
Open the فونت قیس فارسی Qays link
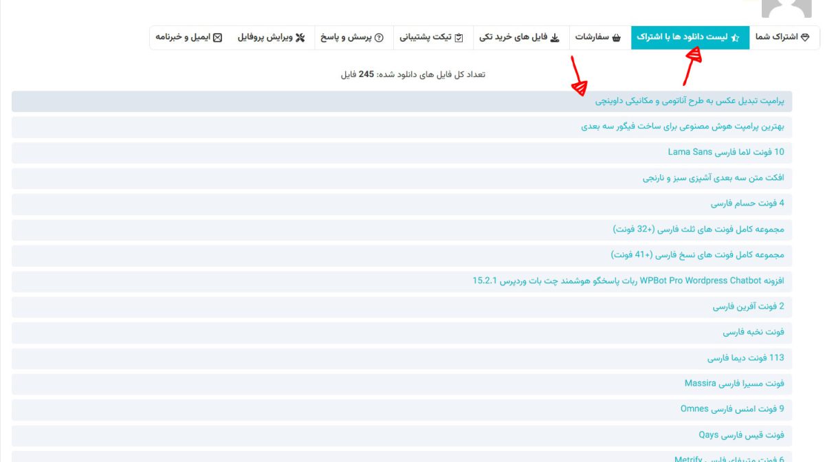point(741,434)
